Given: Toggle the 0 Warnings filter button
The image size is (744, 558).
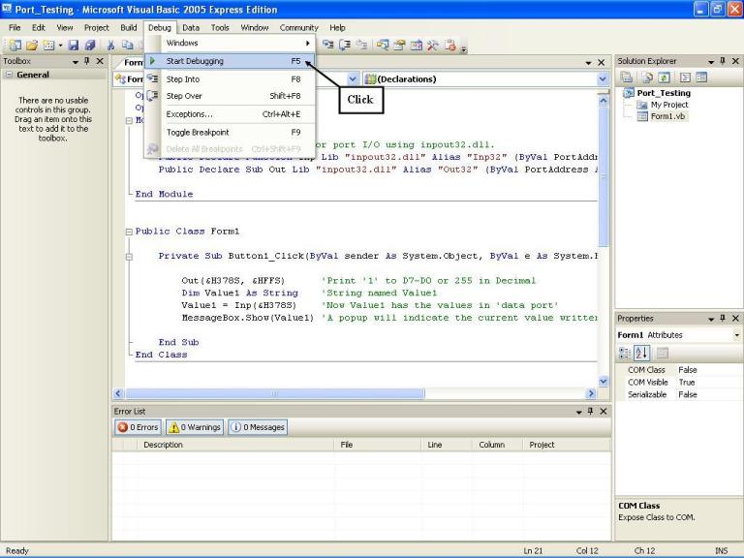Looking at the screenshot, I should click(x=195, y=427).
